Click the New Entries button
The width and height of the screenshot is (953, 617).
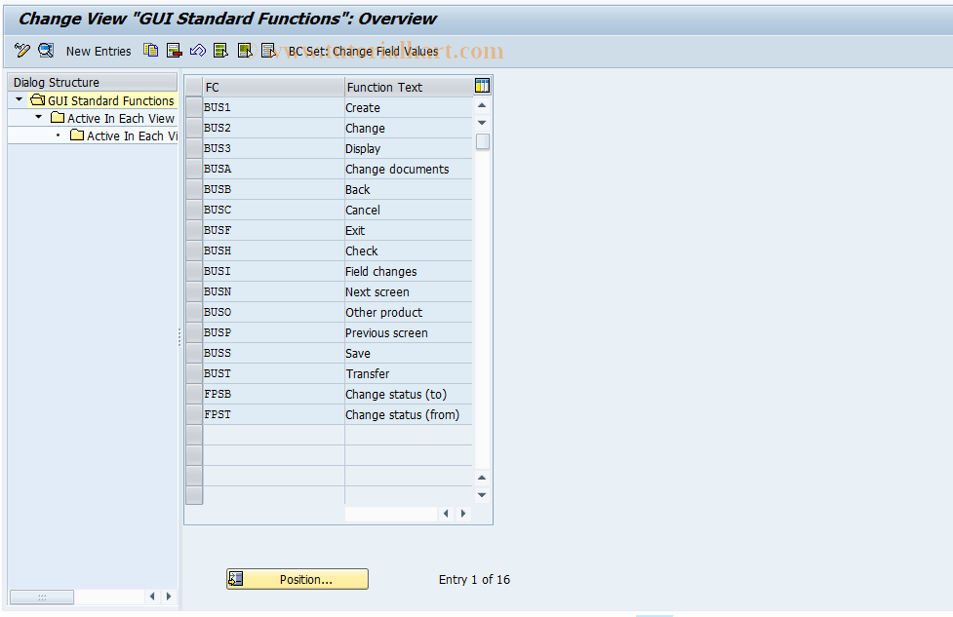click(99, 51)
